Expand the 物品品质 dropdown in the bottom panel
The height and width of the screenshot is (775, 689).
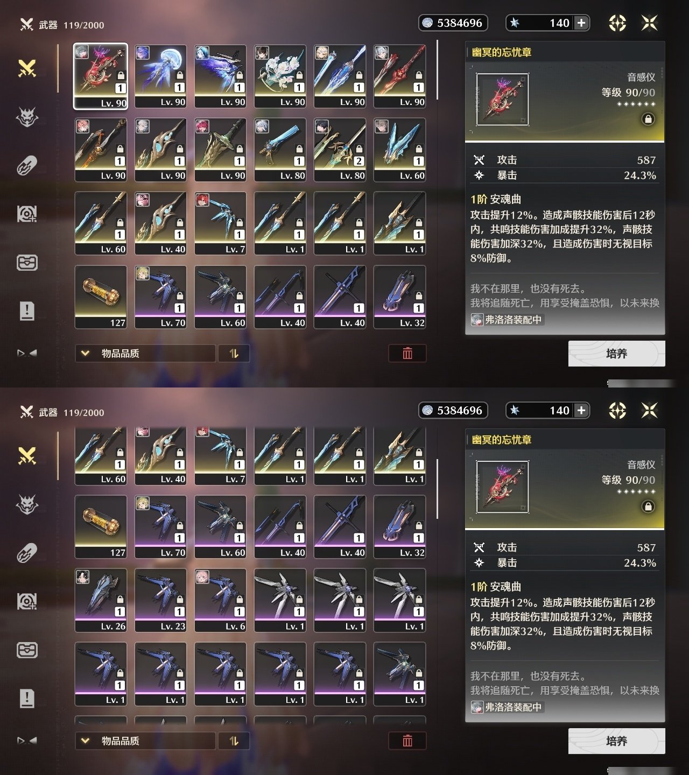[x=145, y=741]
